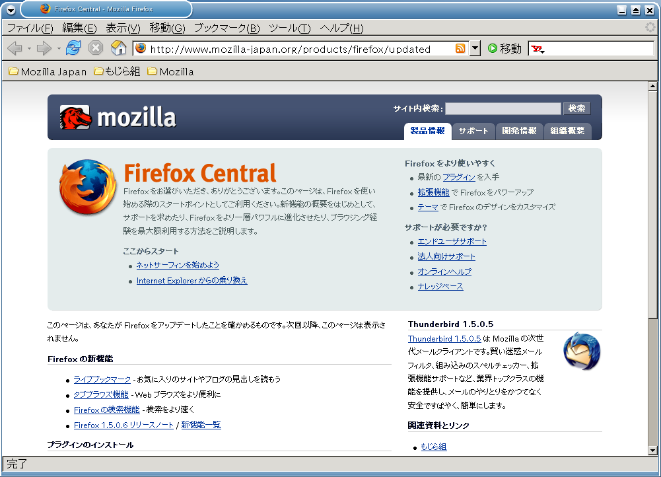661x477 pixels.
Task: Open the 拡張機能 link
Action: (433, 192)
